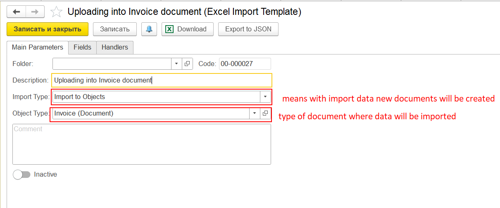This screenshot has width=500, height=208.
Task: Expand the Object Type dropdown arrow
Action: pos(255,113)
